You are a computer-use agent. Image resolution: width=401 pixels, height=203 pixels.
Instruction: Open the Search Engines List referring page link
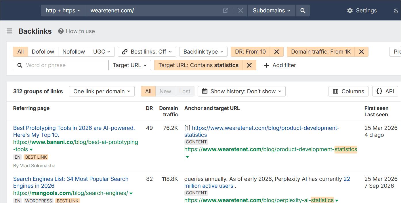[x=71, y=182]
